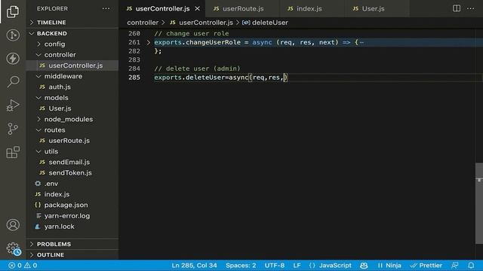Open editor More Actions ellipsis
The image size is (483, 271).
tap(471, 8)
